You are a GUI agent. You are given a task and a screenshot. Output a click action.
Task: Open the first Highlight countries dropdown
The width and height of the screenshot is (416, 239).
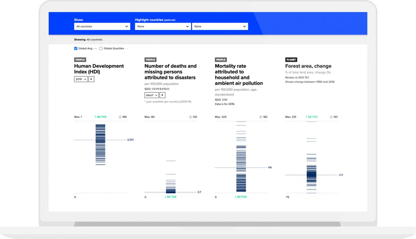[x=163, y=26]
